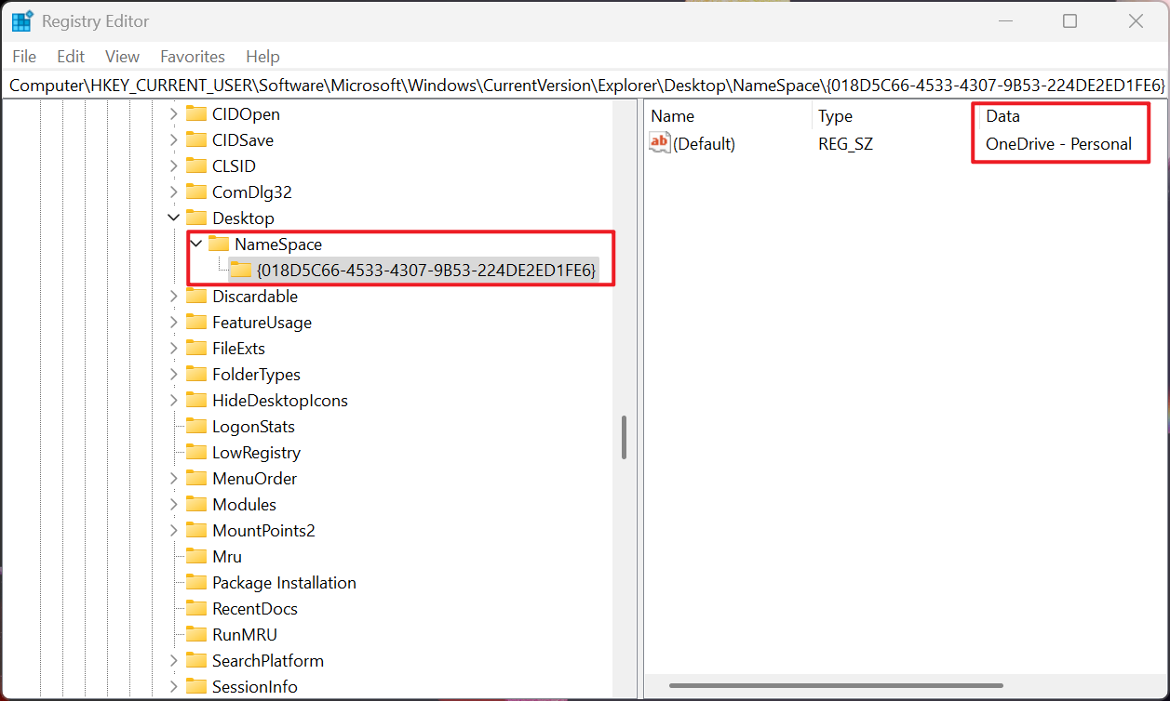Click the Discardable folder icon
The height and width of the screenshot is (701, 1170).
click(x=195, y=297)
